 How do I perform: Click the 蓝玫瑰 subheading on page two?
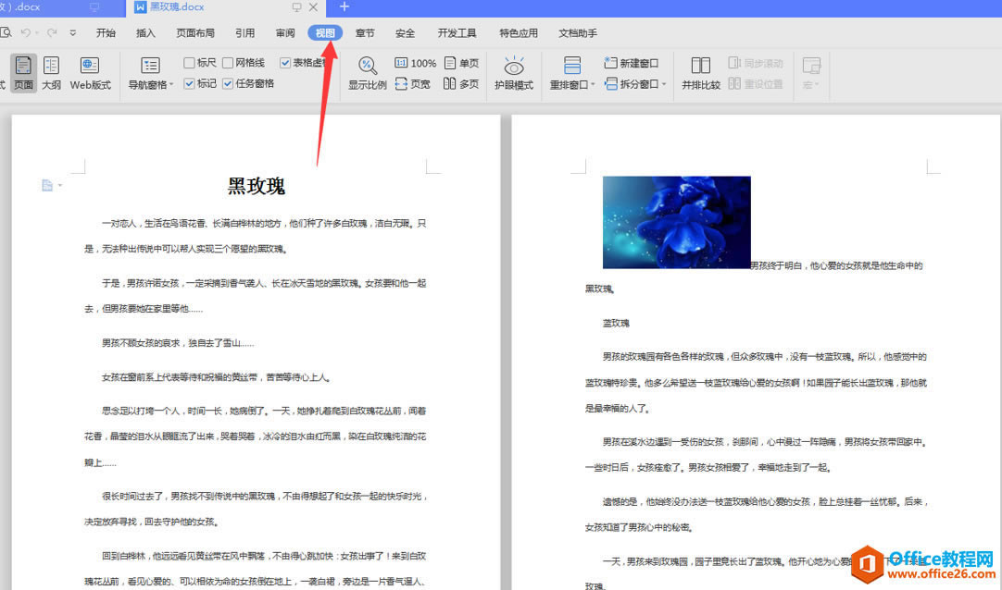pos(616,324)
